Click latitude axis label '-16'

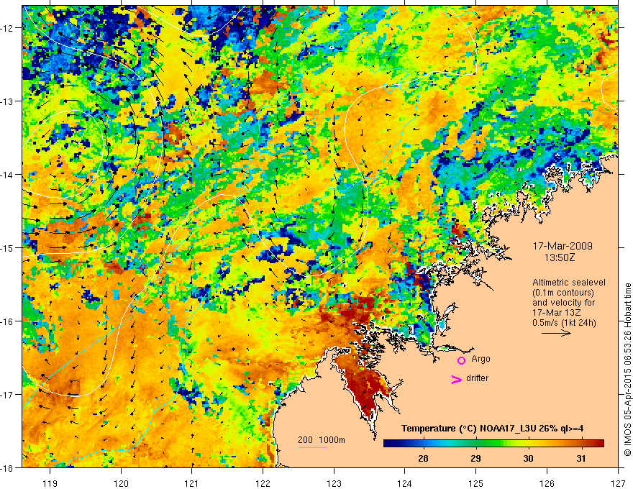tap(8, 321)
